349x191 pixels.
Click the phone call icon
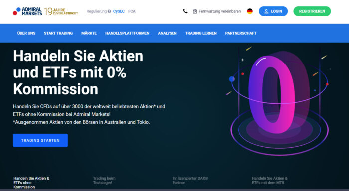pyautogui.click(x=185, y=11)
